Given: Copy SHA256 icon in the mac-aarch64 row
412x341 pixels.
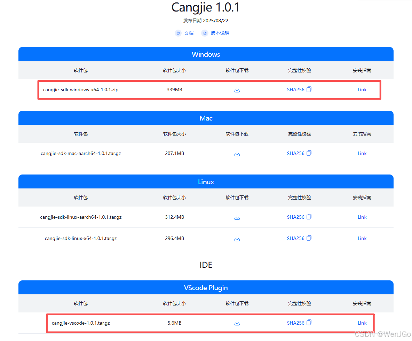Looking at the screenshot, I should tap(309, 153).
